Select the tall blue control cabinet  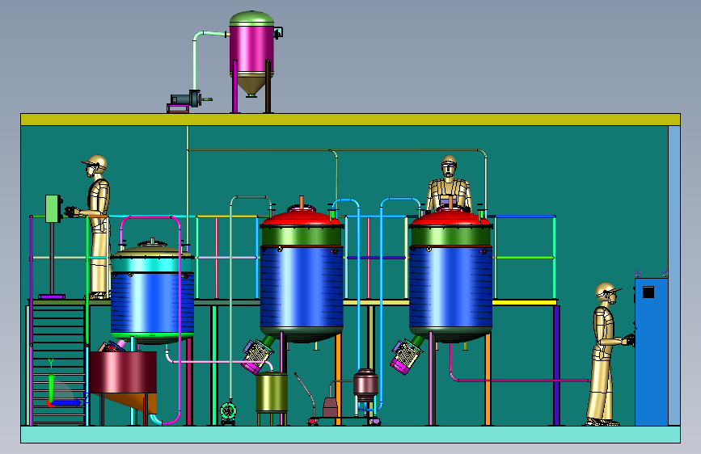click(x=652, y=351)
